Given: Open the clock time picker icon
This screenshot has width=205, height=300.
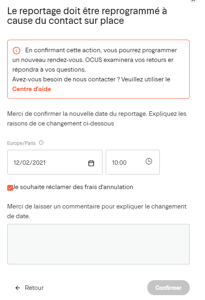Looking at the screenshot, I should (149, 161).
